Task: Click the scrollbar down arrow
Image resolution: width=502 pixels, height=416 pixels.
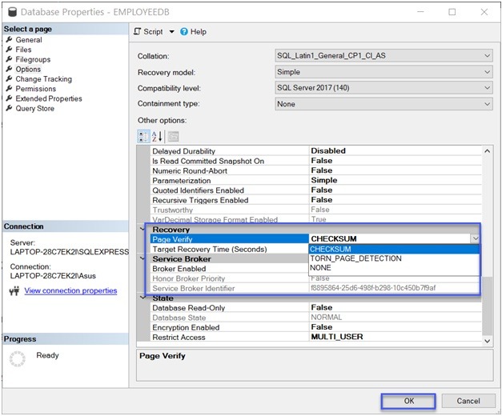Action: [x=487, y=341]
